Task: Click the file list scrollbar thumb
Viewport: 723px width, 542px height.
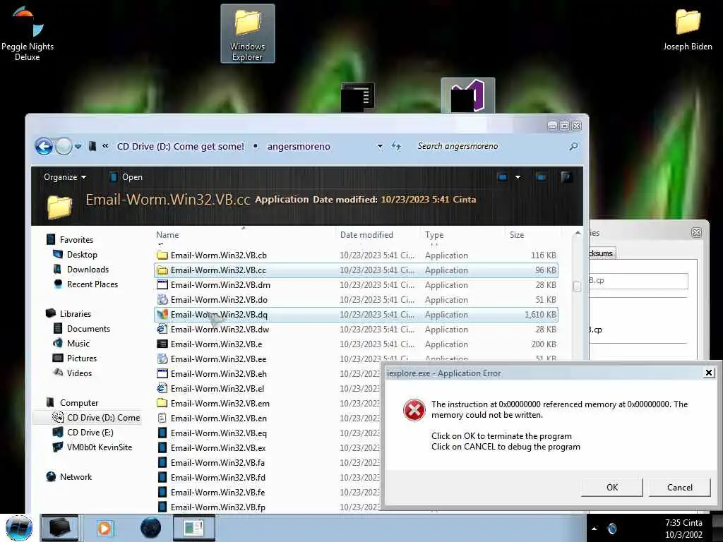Action: tap(577, 287)
